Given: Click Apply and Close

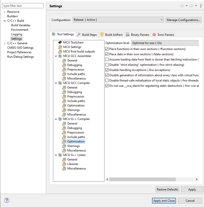Looking at the screenshot, I should [x=164, y=200].
